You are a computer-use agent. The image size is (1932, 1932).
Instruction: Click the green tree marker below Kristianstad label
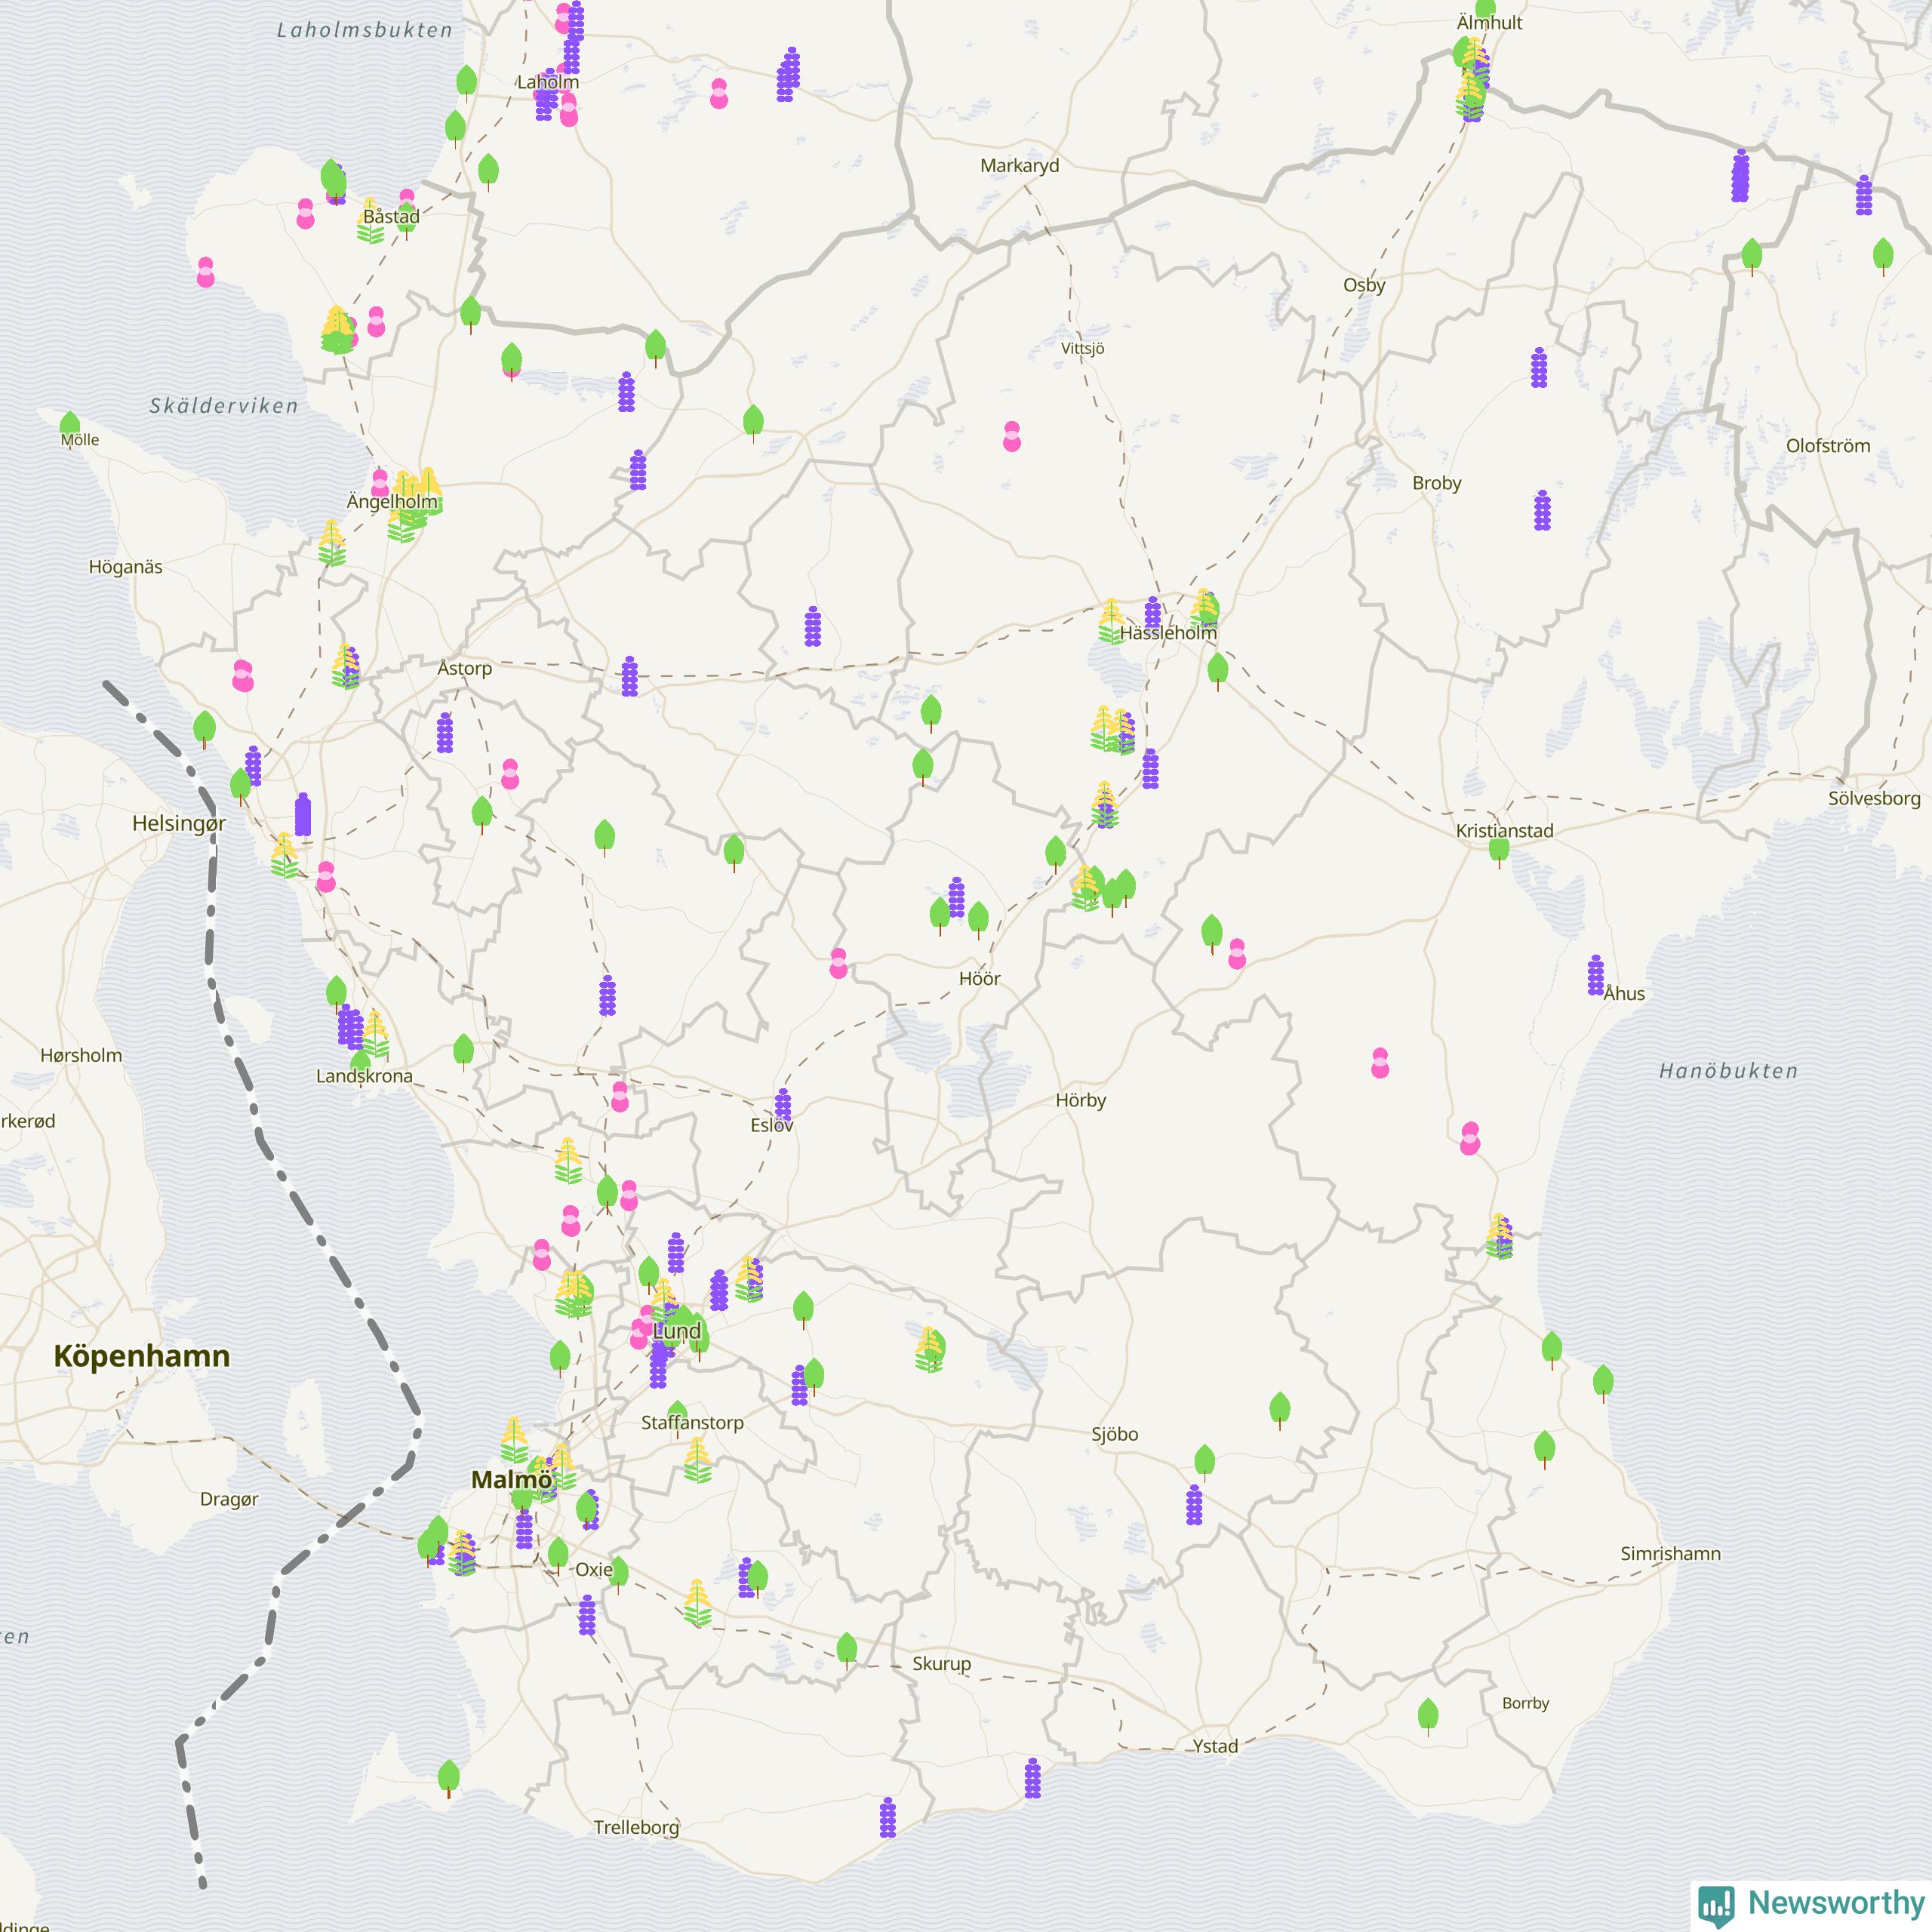click(x=1499, y=852)
